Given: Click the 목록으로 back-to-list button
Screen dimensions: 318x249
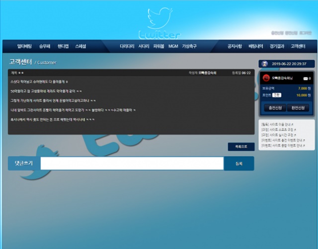Looking at the screenshot, I should point(241,147).
